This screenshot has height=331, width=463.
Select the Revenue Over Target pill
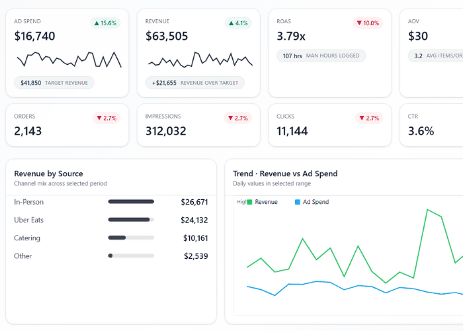(x=195, y=83)
